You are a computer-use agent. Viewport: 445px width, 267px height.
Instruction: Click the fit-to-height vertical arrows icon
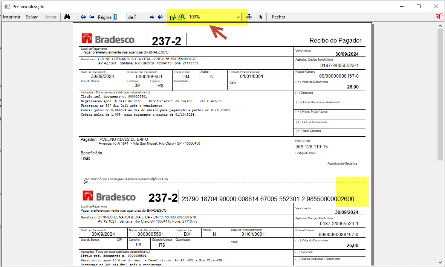point(249,17)
